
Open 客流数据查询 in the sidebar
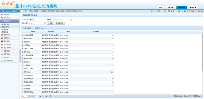pyautogui.click(x=10, y=61)
